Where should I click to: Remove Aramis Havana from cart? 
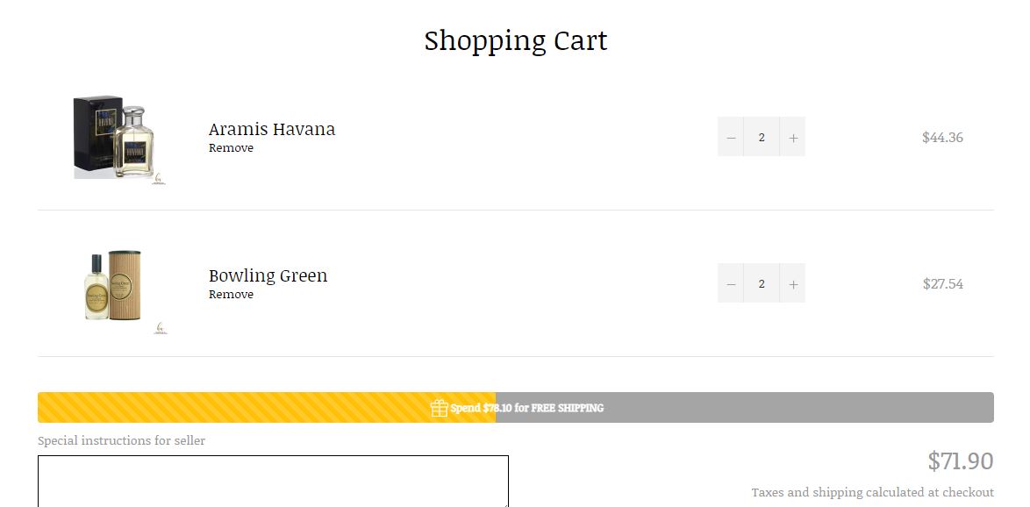[231, 148]
